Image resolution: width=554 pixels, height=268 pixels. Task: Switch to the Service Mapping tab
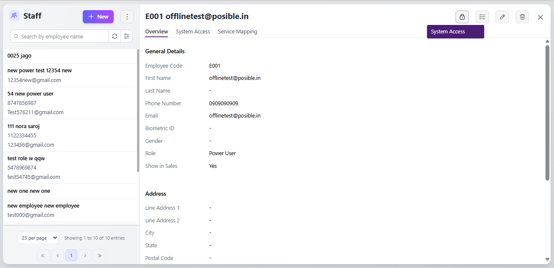pos(237,32)
